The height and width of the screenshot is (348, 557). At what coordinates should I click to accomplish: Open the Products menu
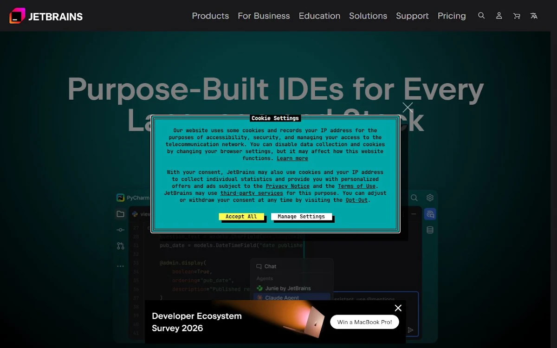(x=210, y=16)
